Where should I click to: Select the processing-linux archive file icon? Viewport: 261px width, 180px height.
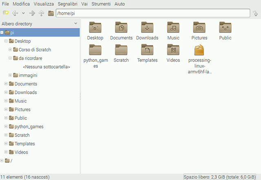tap(199, 50)
